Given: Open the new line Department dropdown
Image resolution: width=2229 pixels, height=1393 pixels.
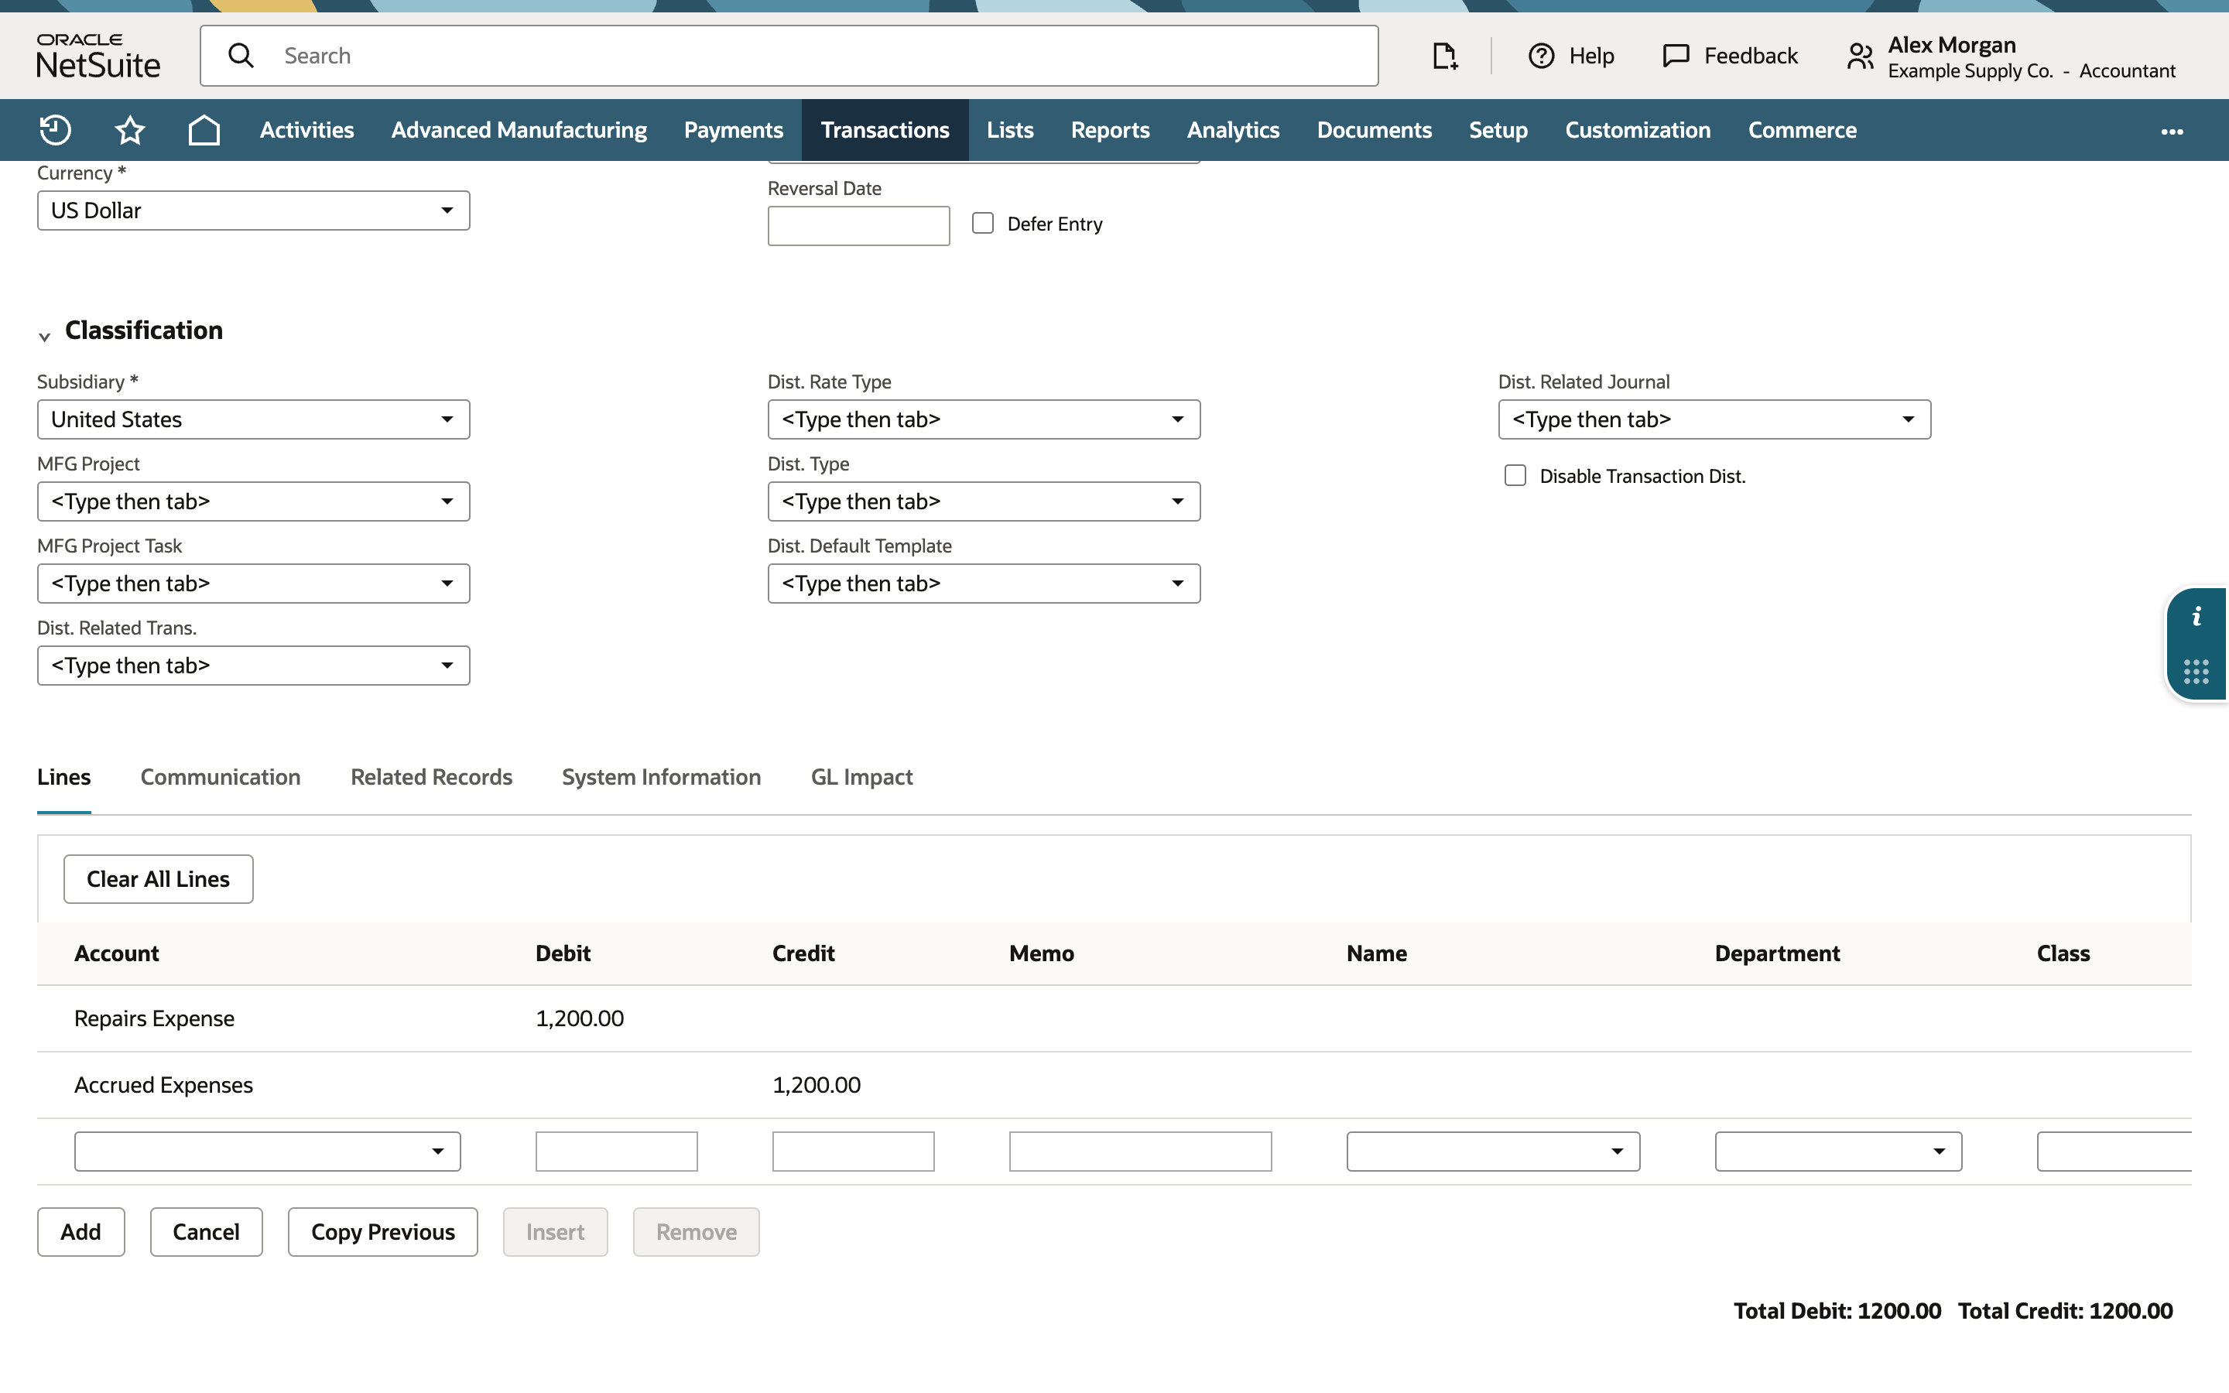Looking at the screenshot, I should click(1838, 1152).
